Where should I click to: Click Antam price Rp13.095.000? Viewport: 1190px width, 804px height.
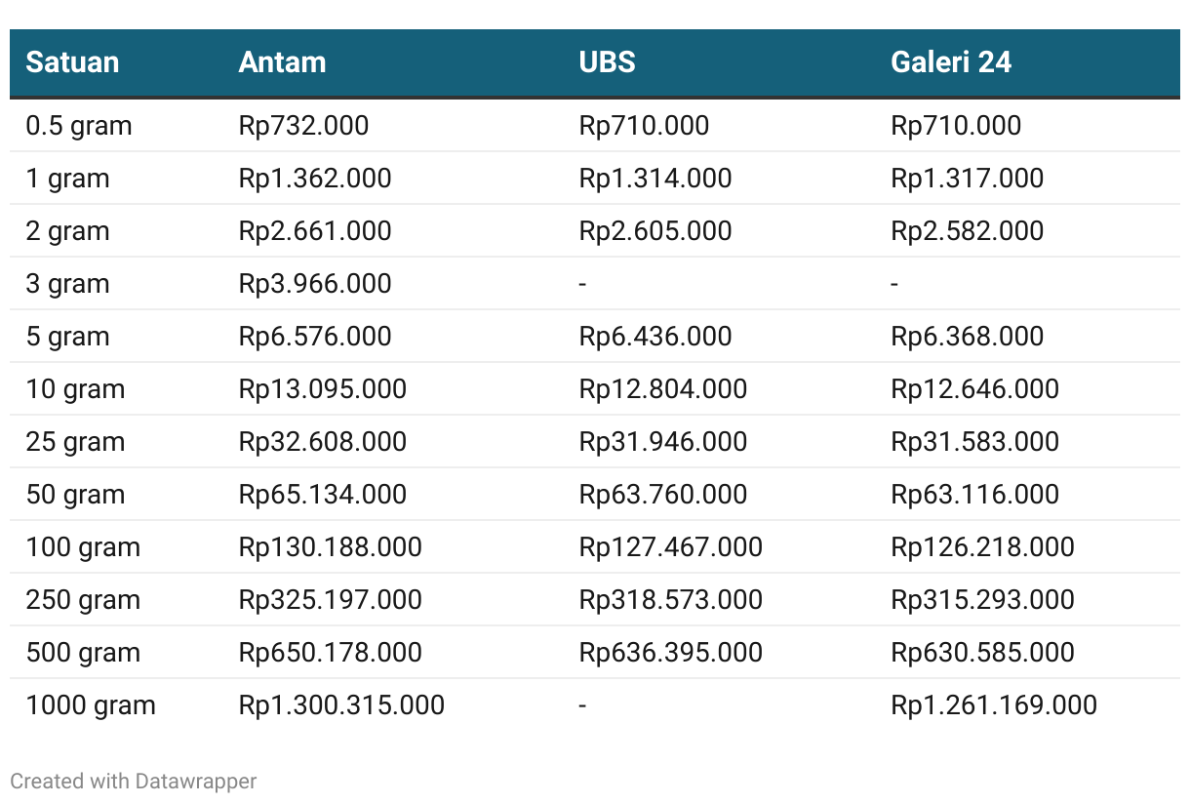tap(323, 389)
